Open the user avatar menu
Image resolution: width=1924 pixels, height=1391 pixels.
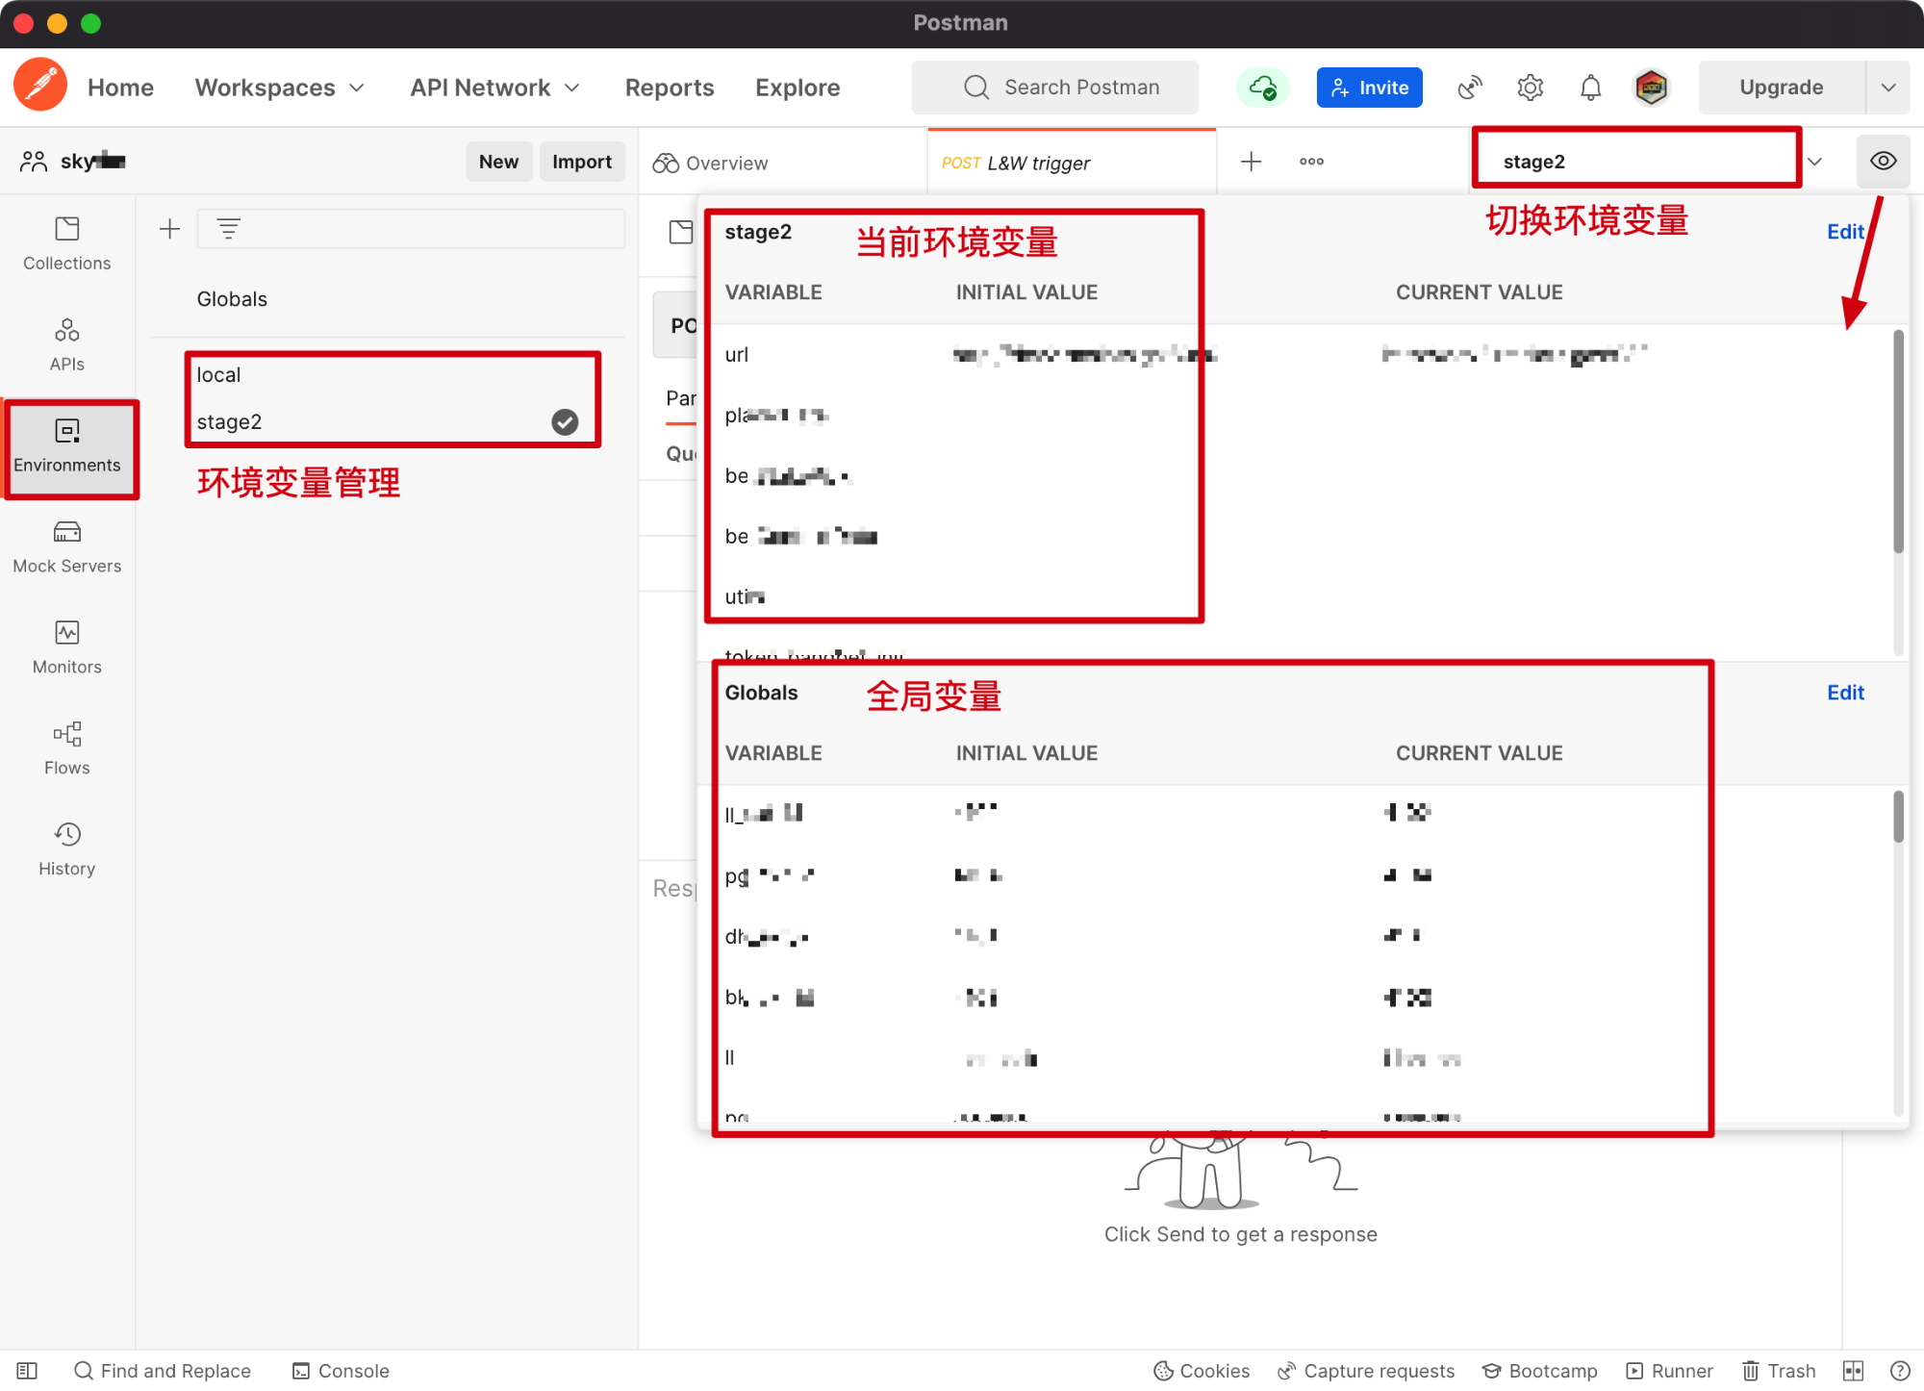(1652, 88)
